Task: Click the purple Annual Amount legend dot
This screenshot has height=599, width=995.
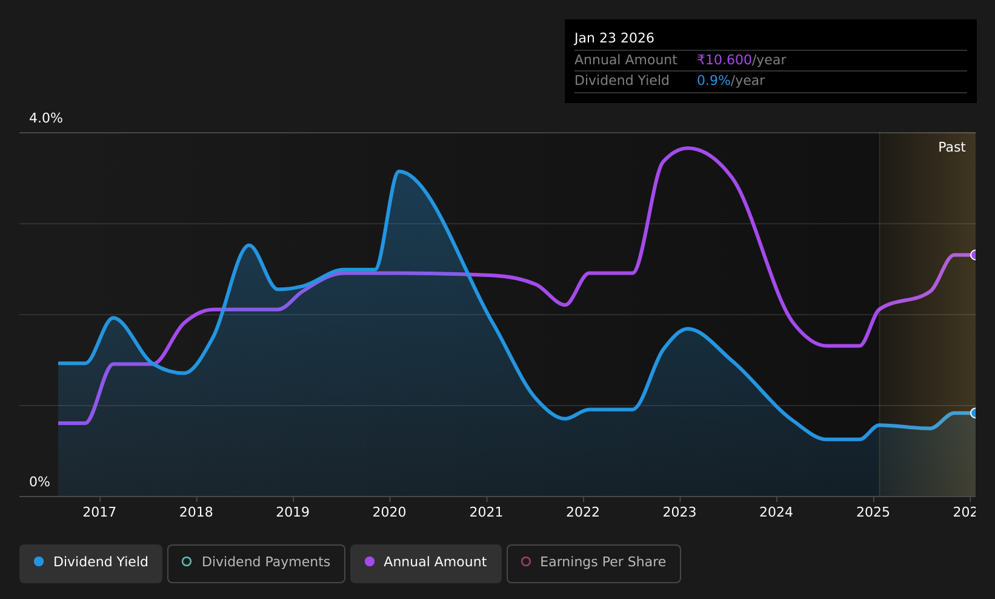Action: coord(370,561)
